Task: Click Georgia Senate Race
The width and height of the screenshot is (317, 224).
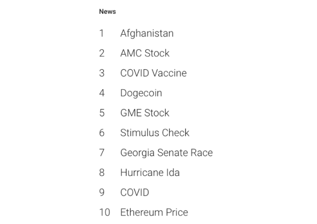Action: click(166, 153)
